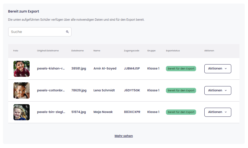
Task: Click the name Lena Schmidt
Action: click(x=104, y=90)
